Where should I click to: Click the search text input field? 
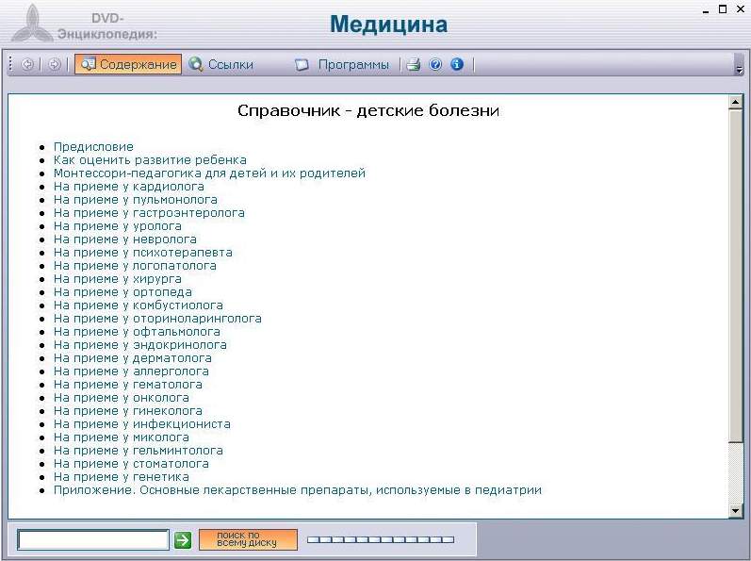point(92,540)
